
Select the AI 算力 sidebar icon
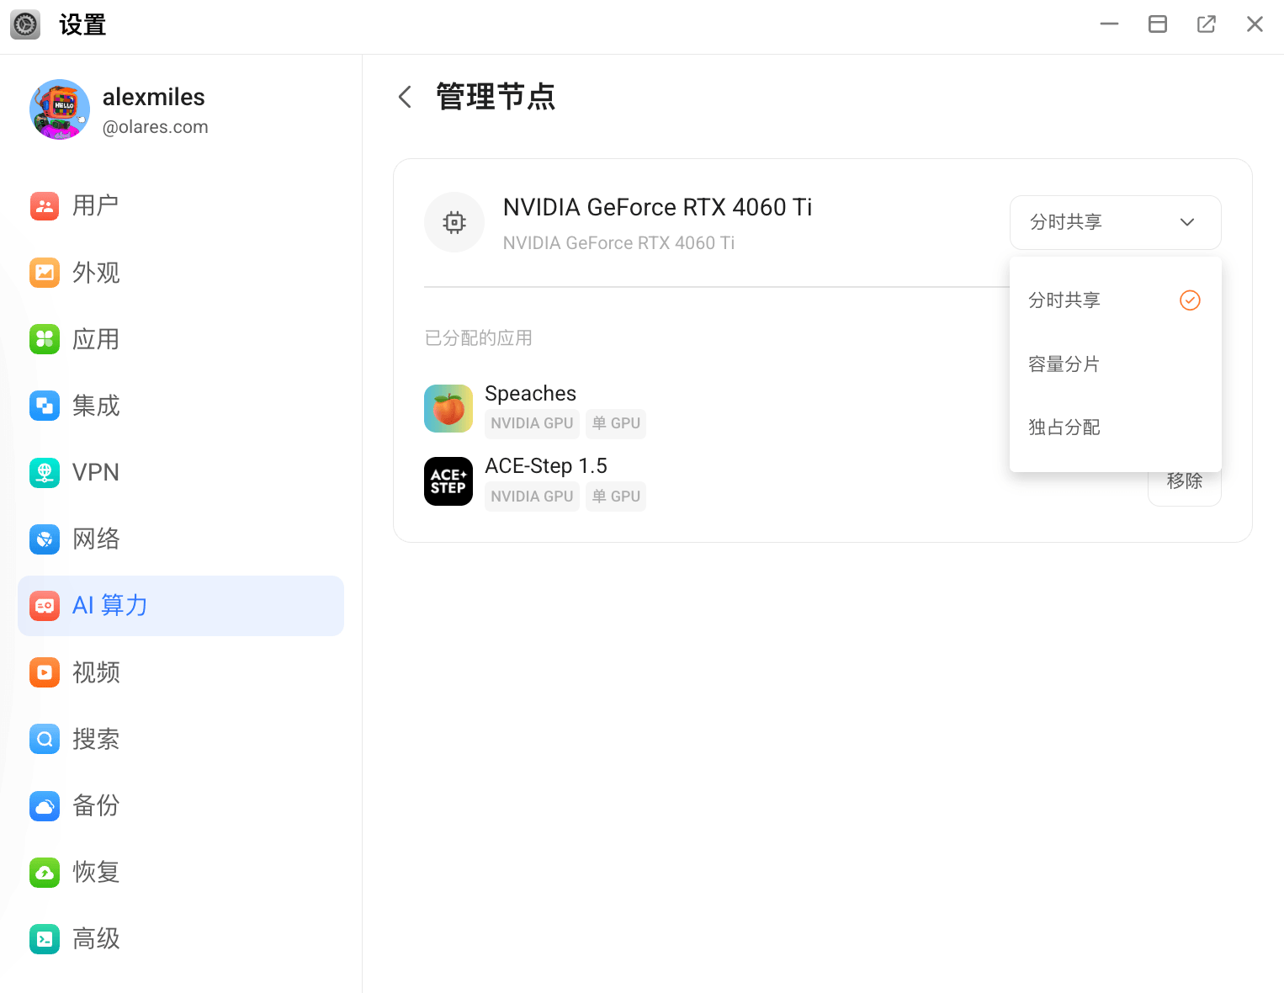[x=45, y=606]
